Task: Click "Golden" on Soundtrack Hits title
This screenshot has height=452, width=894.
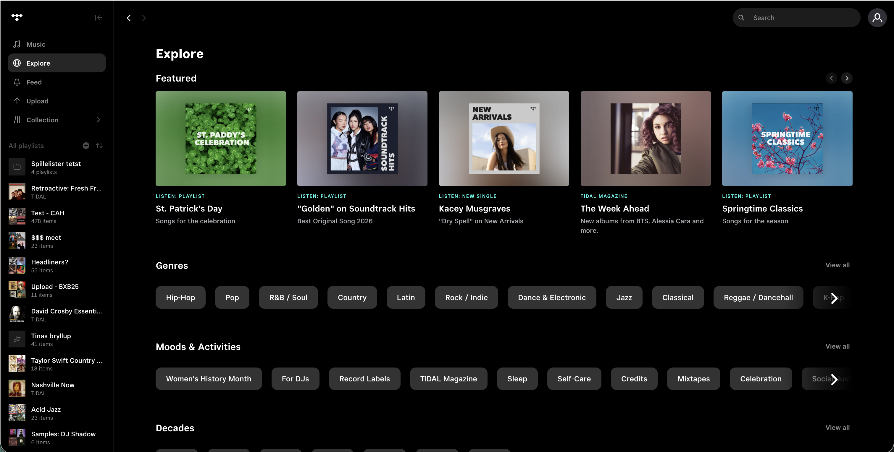Action: tap(356, 209)
